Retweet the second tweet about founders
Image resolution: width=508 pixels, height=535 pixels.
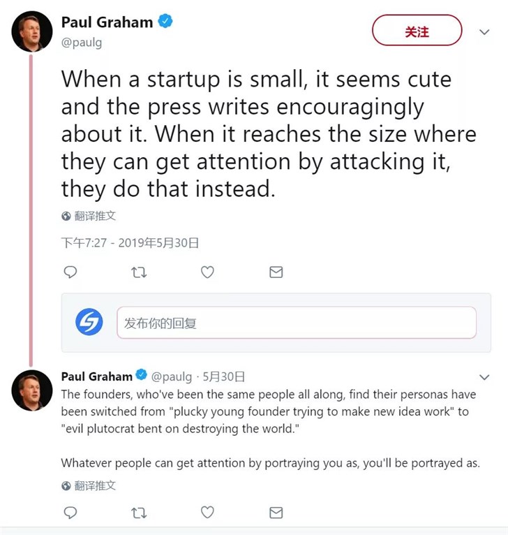click(x=139, y=513)
